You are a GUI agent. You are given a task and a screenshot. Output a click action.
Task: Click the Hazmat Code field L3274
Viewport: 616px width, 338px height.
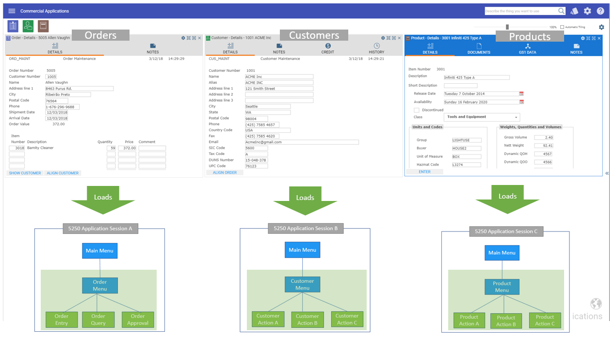click(467, 165)
